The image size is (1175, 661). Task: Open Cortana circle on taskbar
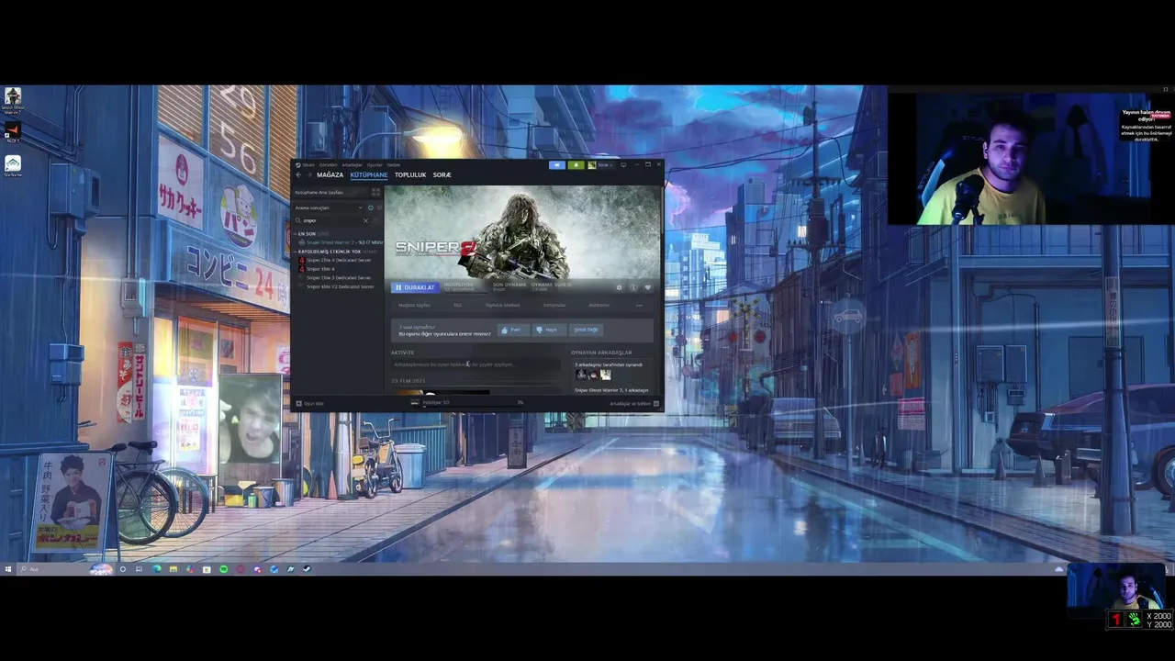(123, 569)
